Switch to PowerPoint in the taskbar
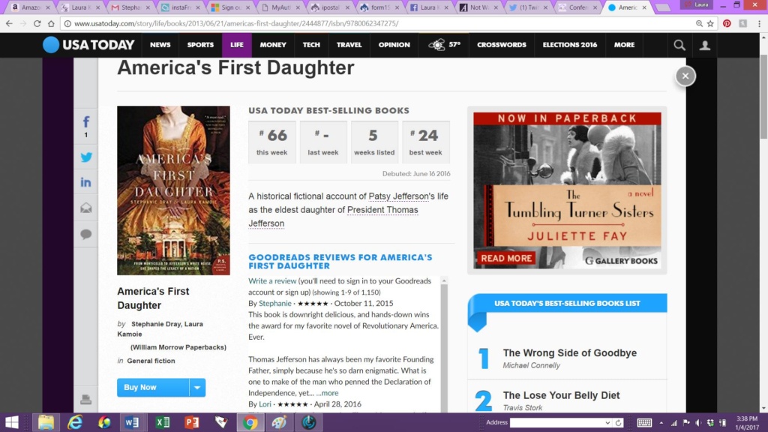Image resolution: width=768 pixels, height=432 pixels. point(191,422)
